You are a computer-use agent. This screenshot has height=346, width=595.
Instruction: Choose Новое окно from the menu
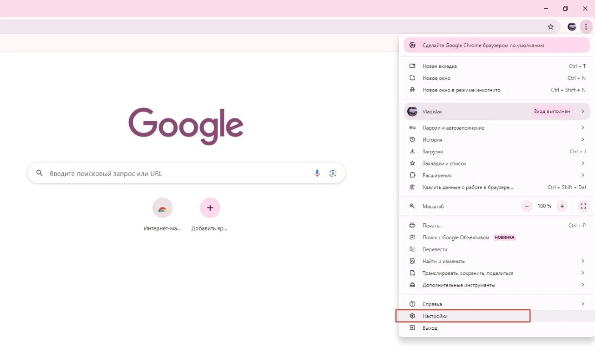pos(497,78)
